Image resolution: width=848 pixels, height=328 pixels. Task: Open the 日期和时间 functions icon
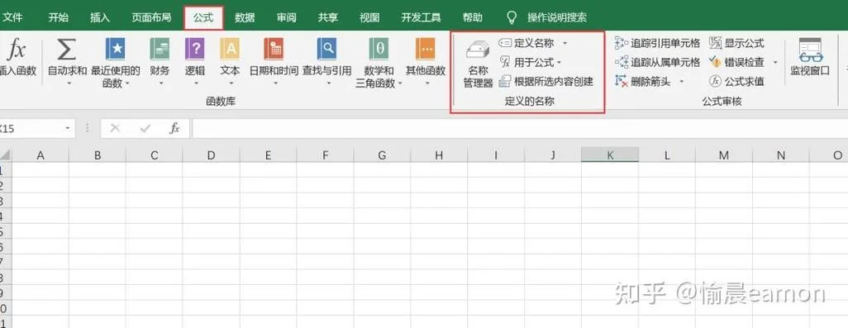pos(274,50)
